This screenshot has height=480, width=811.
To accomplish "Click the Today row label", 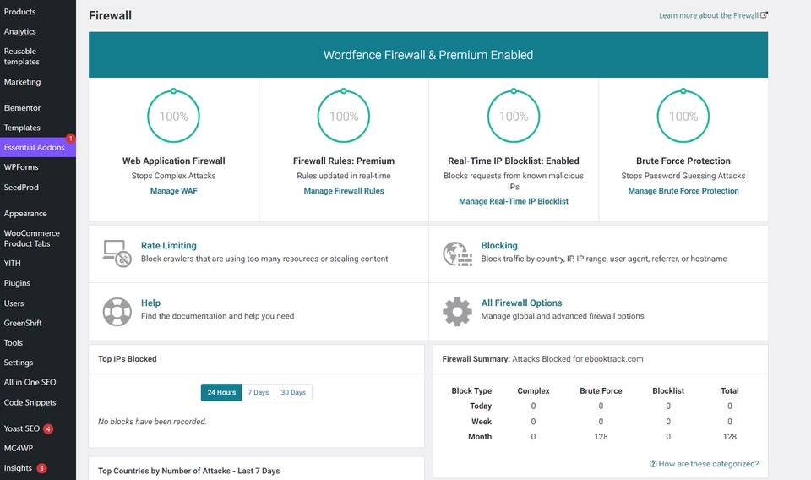I will coord(481,406).
